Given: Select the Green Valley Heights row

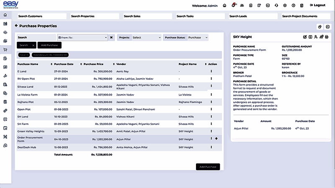Looking at the screenshot, I should (119, 131).
